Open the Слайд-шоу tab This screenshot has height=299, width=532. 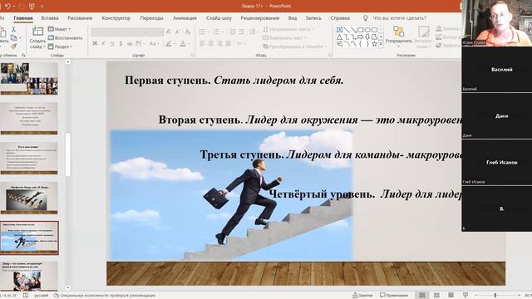(219, 18)
